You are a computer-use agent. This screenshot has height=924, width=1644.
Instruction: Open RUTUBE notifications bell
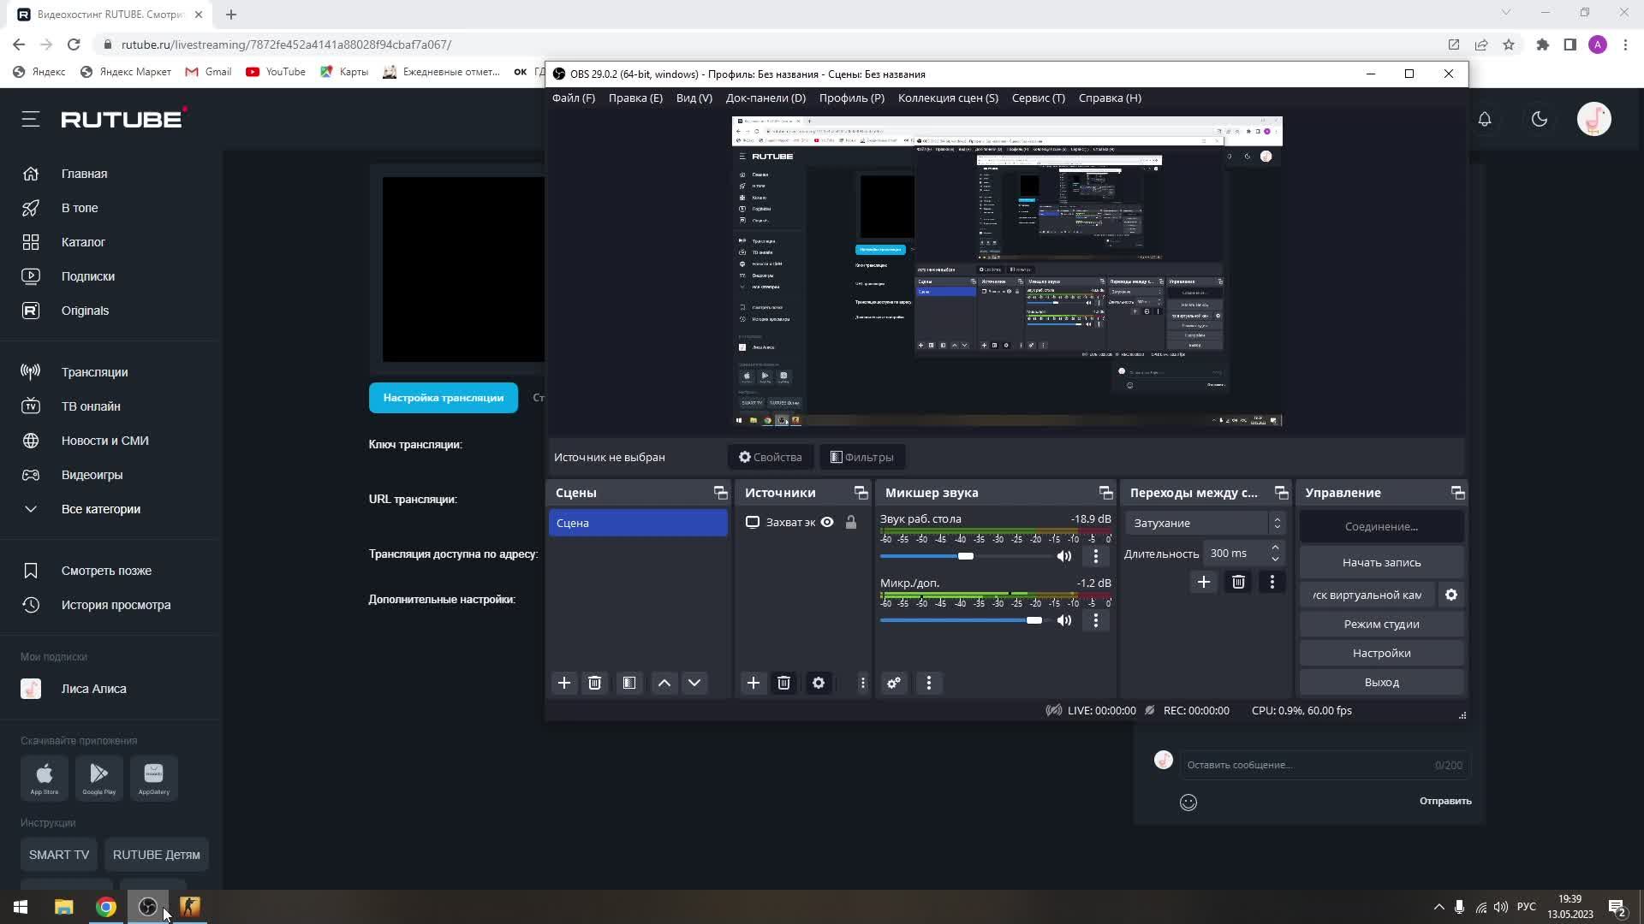(1485, 119)
